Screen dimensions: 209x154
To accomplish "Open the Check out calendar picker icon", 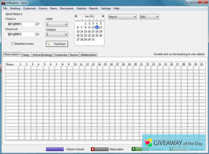I will tap(37, 34).
